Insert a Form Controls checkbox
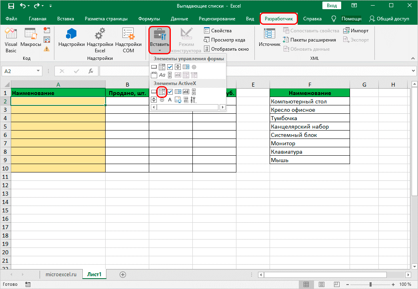The image size is (418, 289). (x=170, y=67)
